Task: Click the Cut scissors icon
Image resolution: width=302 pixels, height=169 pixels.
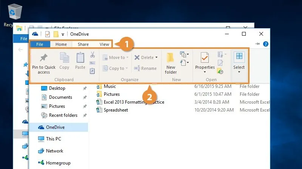Action: tap(92, 54)
